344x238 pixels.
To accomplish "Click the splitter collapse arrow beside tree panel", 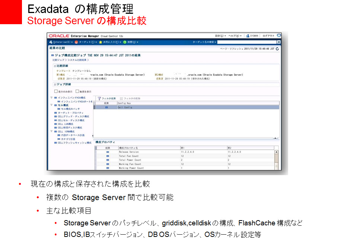I will [x=93, y=136].
